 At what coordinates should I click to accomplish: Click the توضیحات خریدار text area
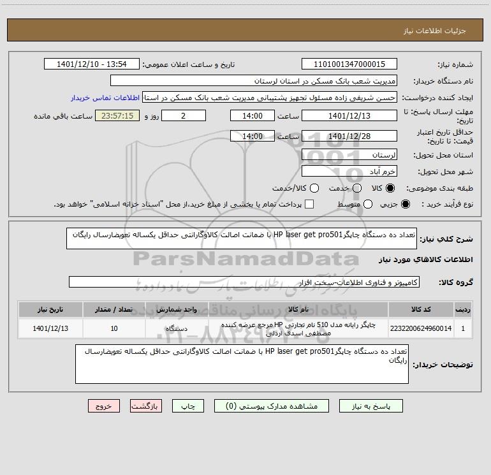pyautogui.click(x=242, y=364)
